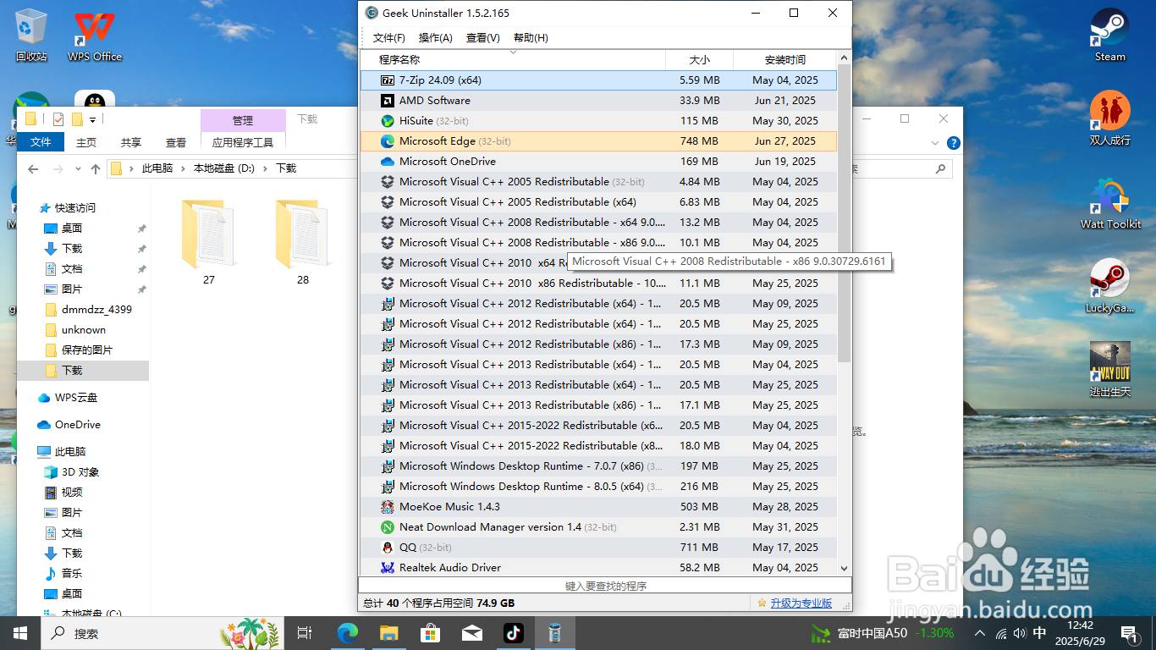The width and height of the screenshot is (1156, 650).
Task: Open the quick access toolbar customize dropdown
Action: [x=92, y=119]
